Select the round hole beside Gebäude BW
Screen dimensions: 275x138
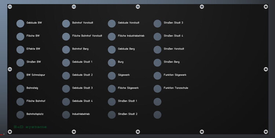(20, 24)
